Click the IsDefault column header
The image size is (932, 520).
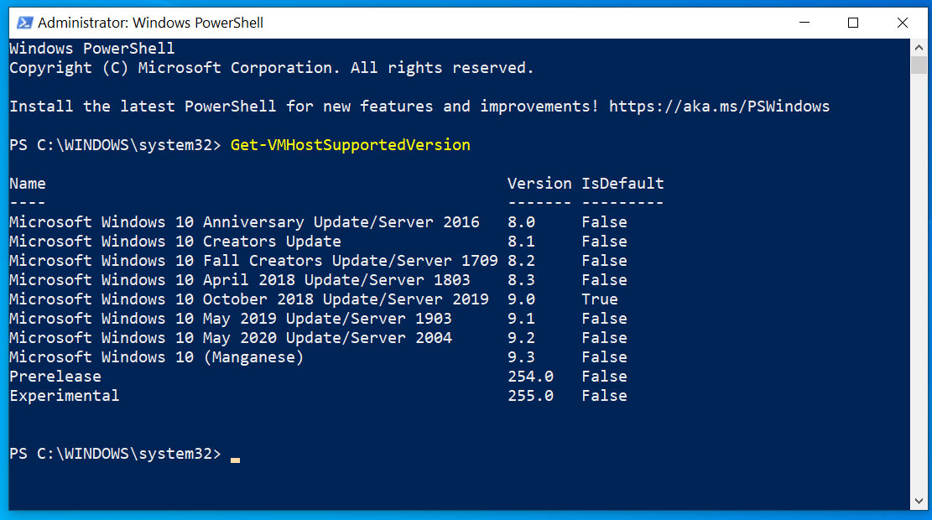click(622, 184)
